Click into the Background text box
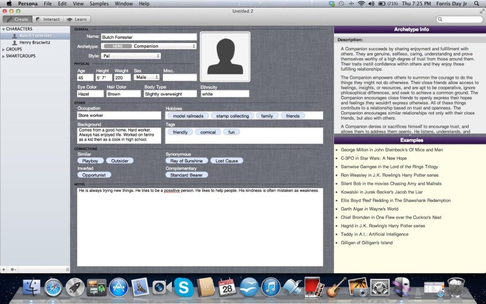The image size is (486, 304). coord(119,135)
